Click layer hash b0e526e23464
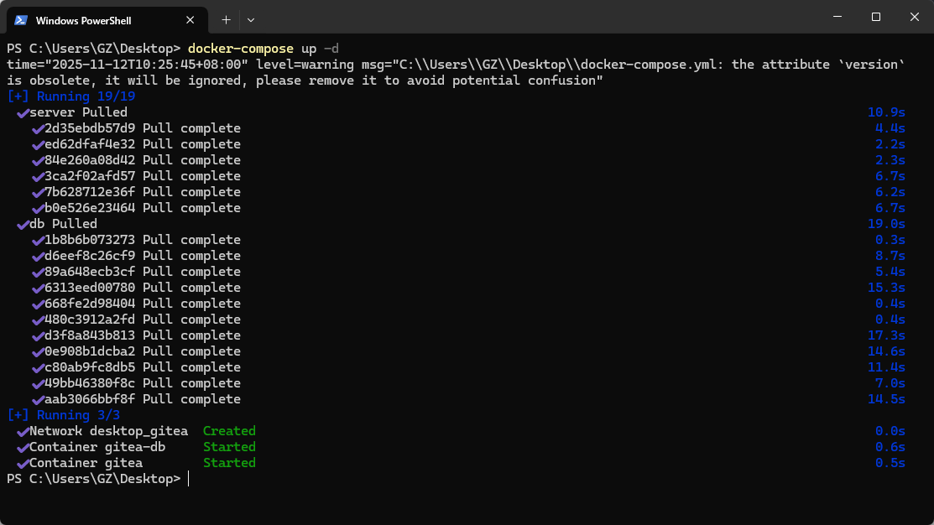This screenshot has height=525, width=934. point(90,208)
